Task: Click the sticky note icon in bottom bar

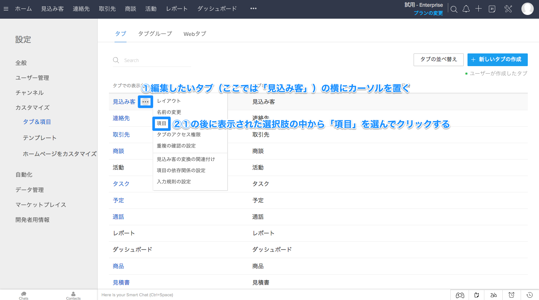Action: pos(476,295)
